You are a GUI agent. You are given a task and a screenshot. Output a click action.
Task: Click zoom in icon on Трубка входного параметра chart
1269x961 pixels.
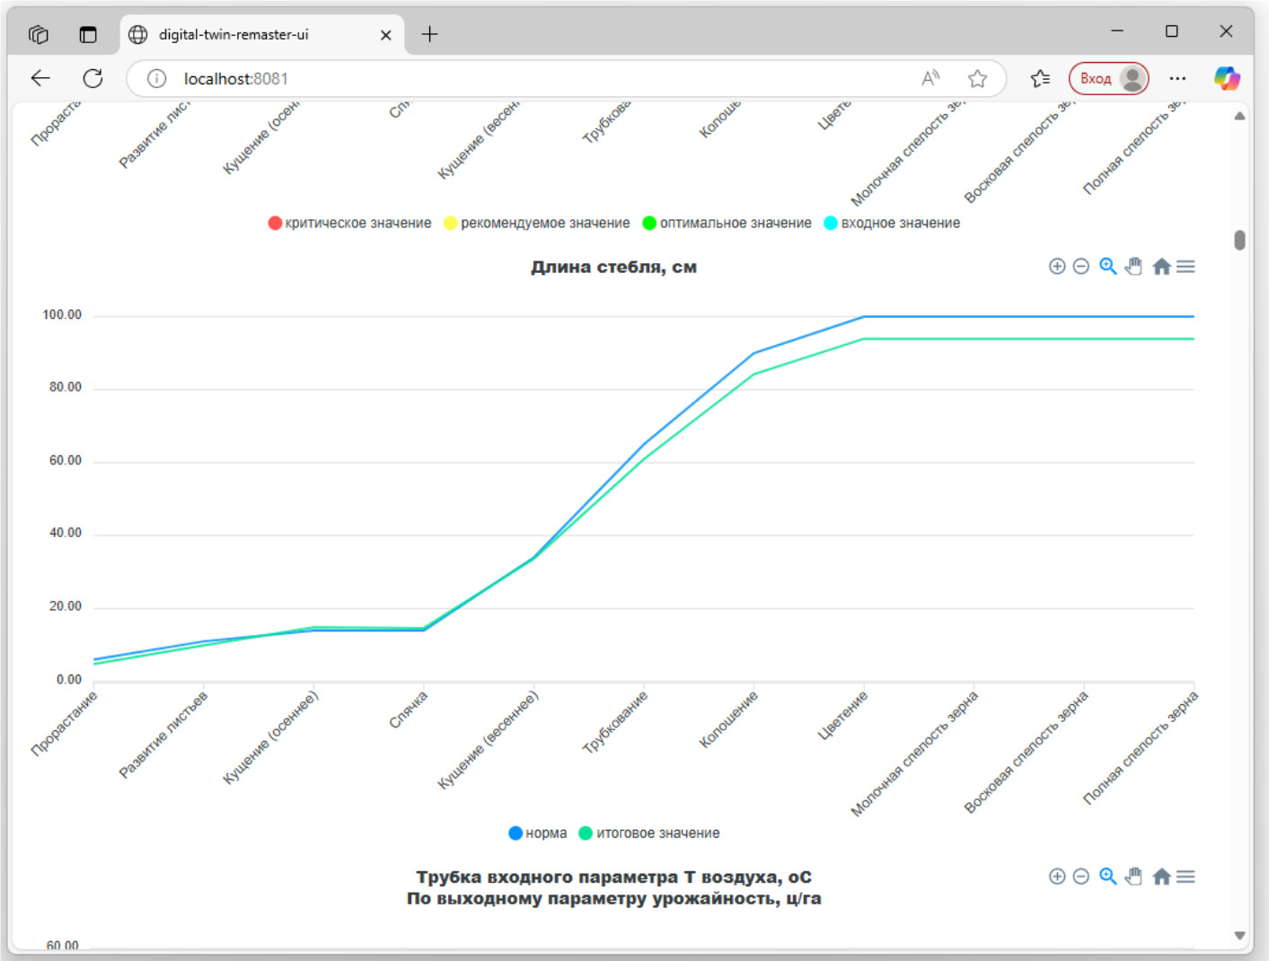click(x=1057, y=877)
